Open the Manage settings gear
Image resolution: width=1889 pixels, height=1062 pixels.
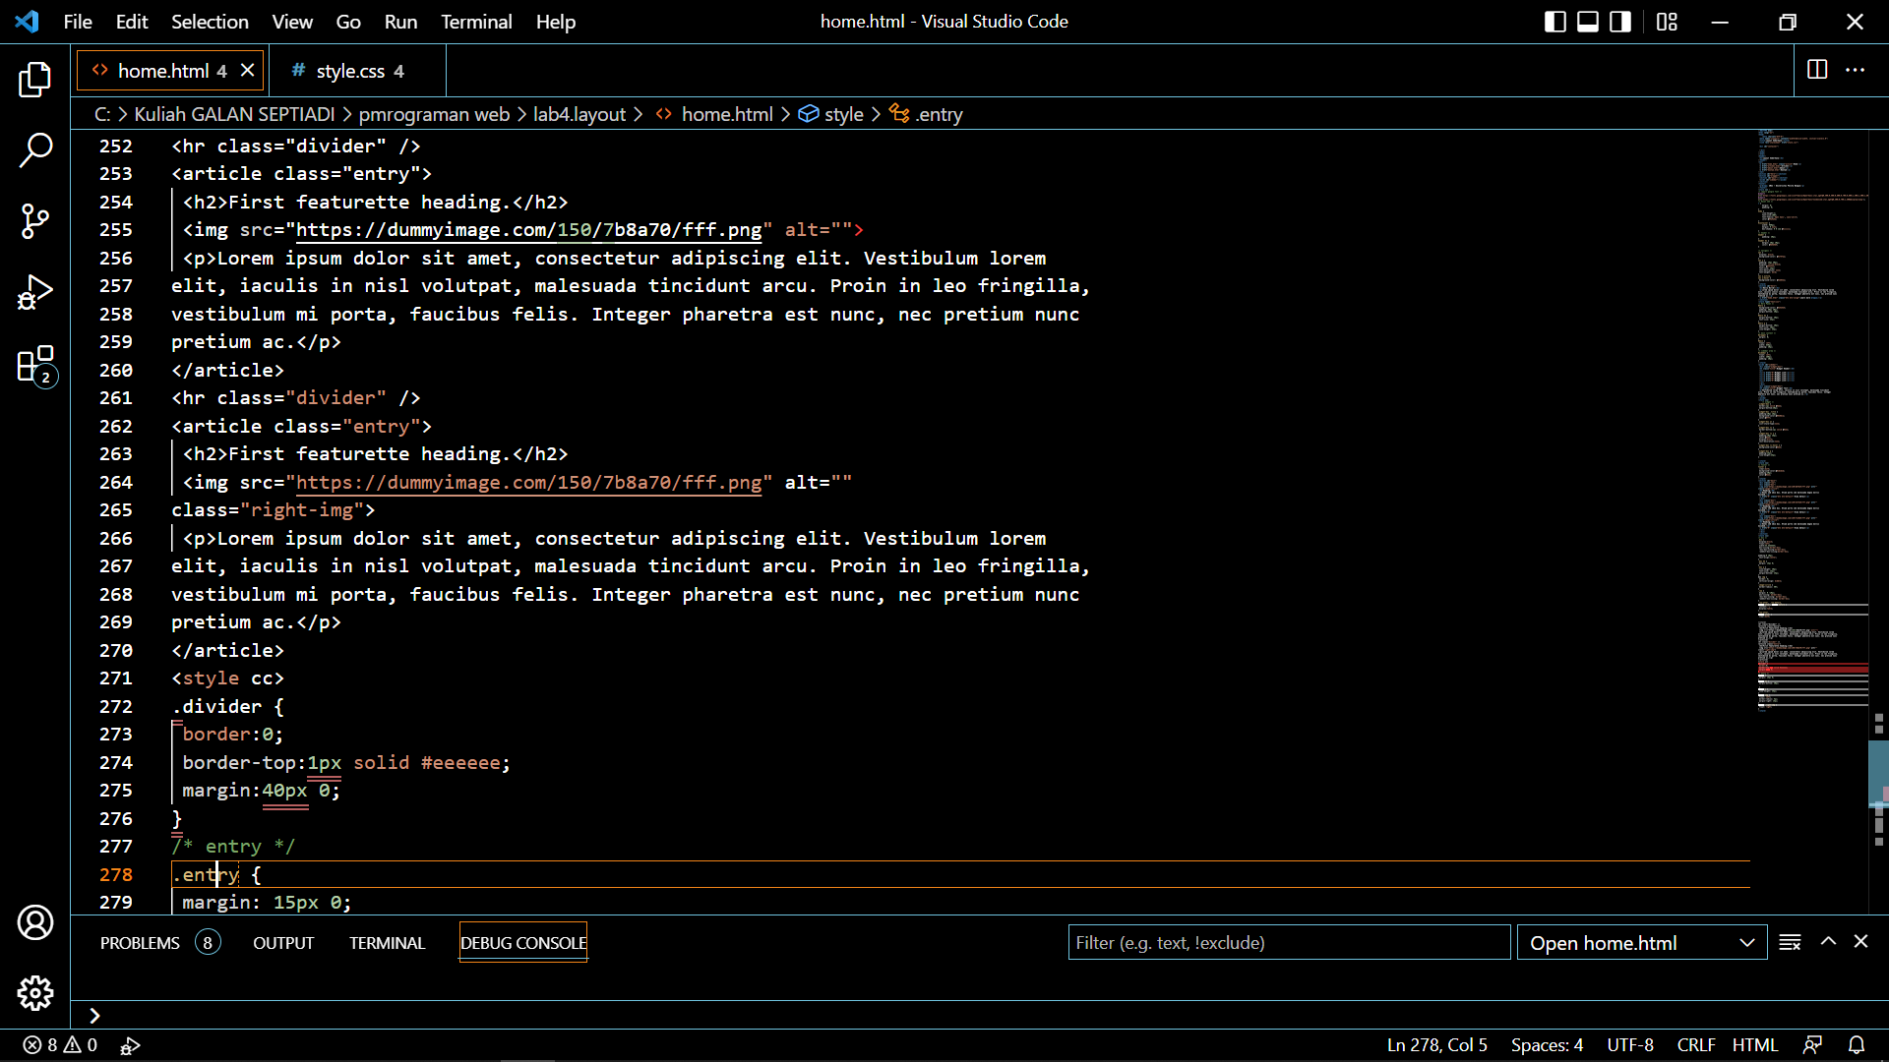click(35, 993)
